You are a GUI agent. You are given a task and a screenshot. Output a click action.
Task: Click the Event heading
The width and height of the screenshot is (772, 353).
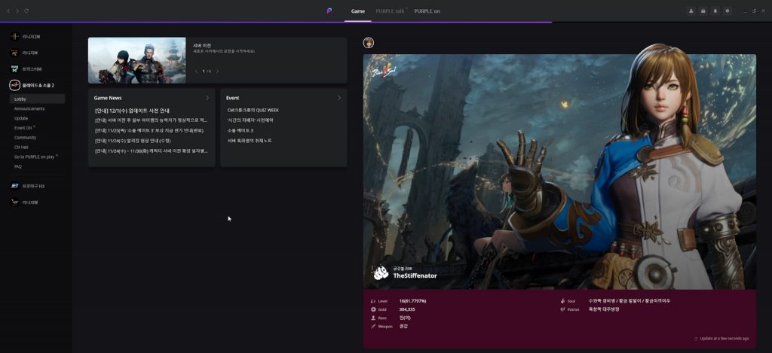click(232, 98)
